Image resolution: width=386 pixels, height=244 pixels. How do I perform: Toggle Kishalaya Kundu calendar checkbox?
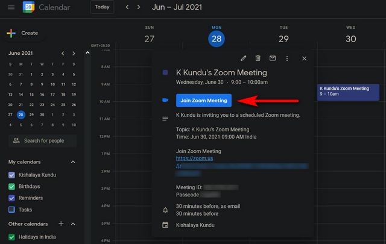coord(11,175)
